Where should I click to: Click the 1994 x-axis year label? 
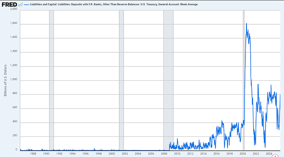72,154
